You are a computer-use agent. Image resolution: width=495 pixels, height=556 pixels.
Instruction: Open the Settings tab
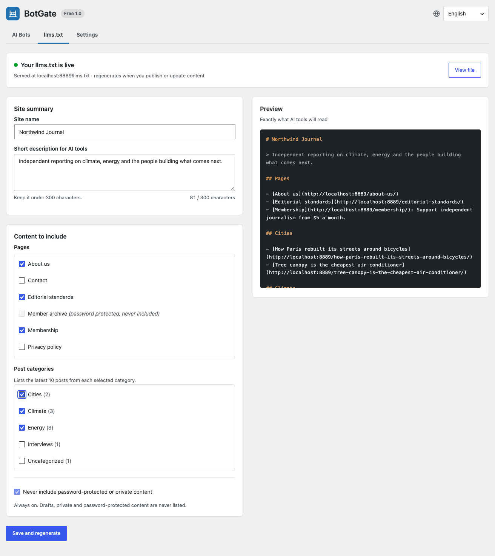[87, 35]
